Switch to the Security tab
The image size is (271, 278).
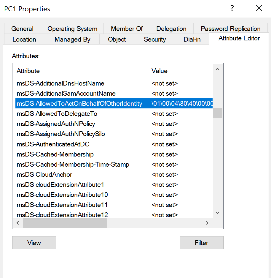point(155,40)
